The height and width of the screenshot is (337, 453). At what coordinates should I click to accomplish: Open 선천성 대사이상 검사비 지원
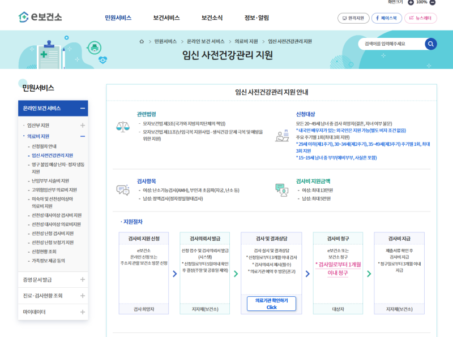point(57,215)
